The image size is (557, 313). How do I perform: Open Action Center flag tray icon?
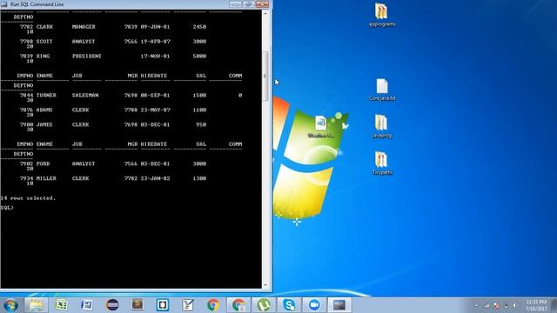[x=497, y=305]
